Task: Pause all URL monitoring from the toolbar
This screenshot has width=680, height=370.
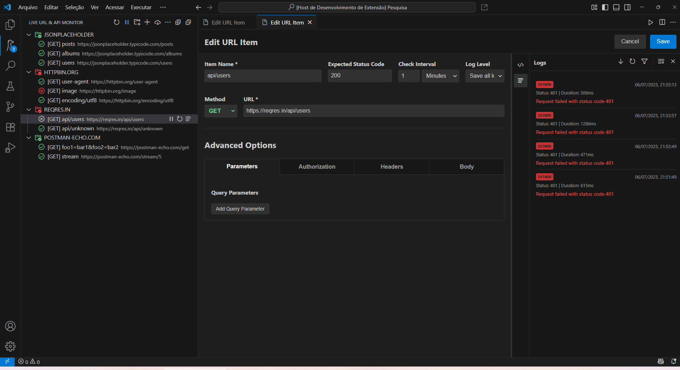Action: [x=127, y=22]
